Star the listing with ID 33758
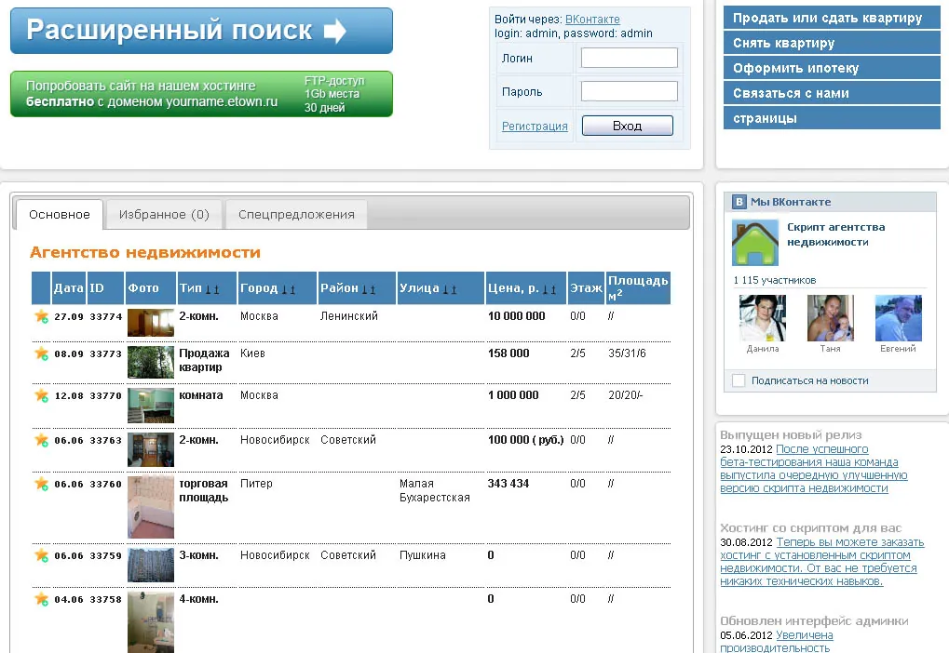 [41, 599]
